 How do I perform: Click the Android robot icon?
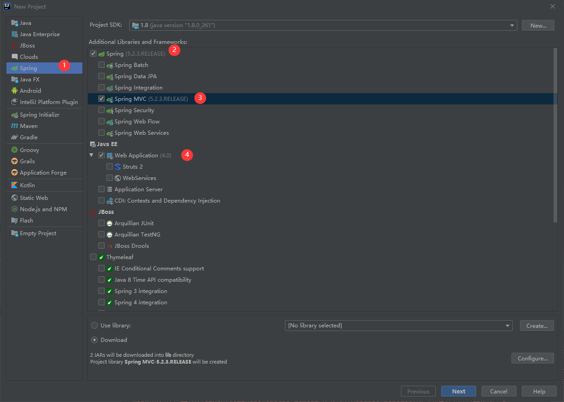click(x=14, y=90)
